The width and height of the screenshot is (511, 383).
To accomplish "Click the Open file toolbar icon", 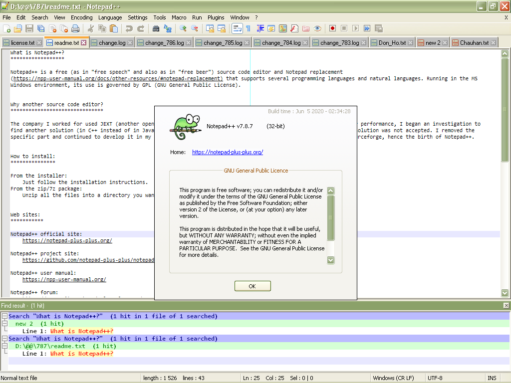I will [x=18, y=28].
